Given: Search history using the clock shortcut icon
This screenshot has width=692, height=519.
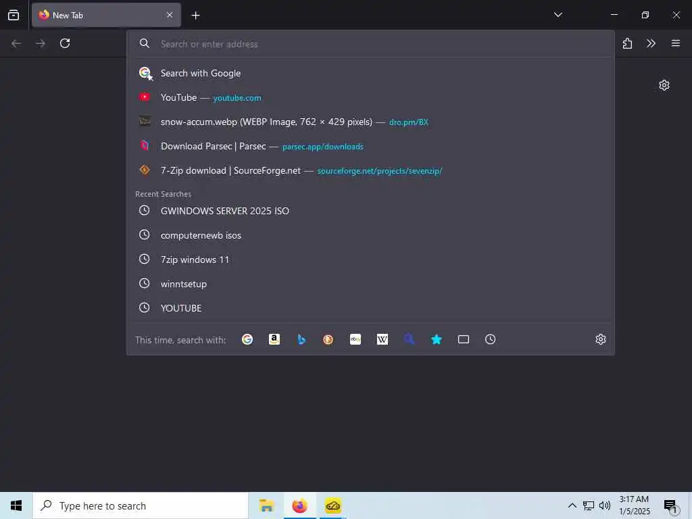Looking at the screenshot, I should [x=491, y=339].
